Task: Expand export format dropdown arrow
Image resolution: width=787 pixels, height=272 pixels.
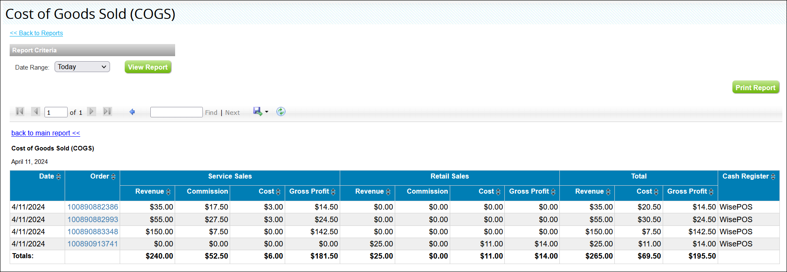Action: (267, 112)
